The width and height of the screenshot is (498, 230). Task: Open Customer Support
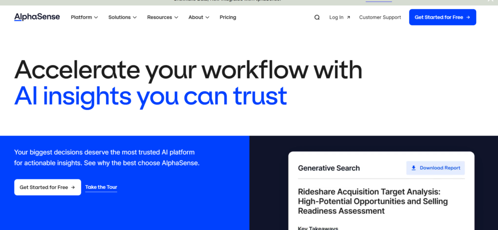(380, 17)
